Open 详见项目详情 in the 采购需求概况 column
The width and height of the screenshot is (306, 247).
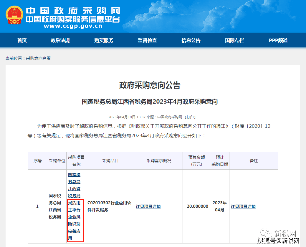point(148,206)
